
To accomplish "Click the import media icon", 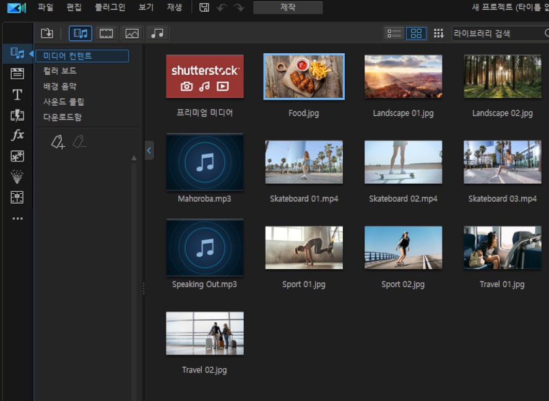I will coord(47,33).
